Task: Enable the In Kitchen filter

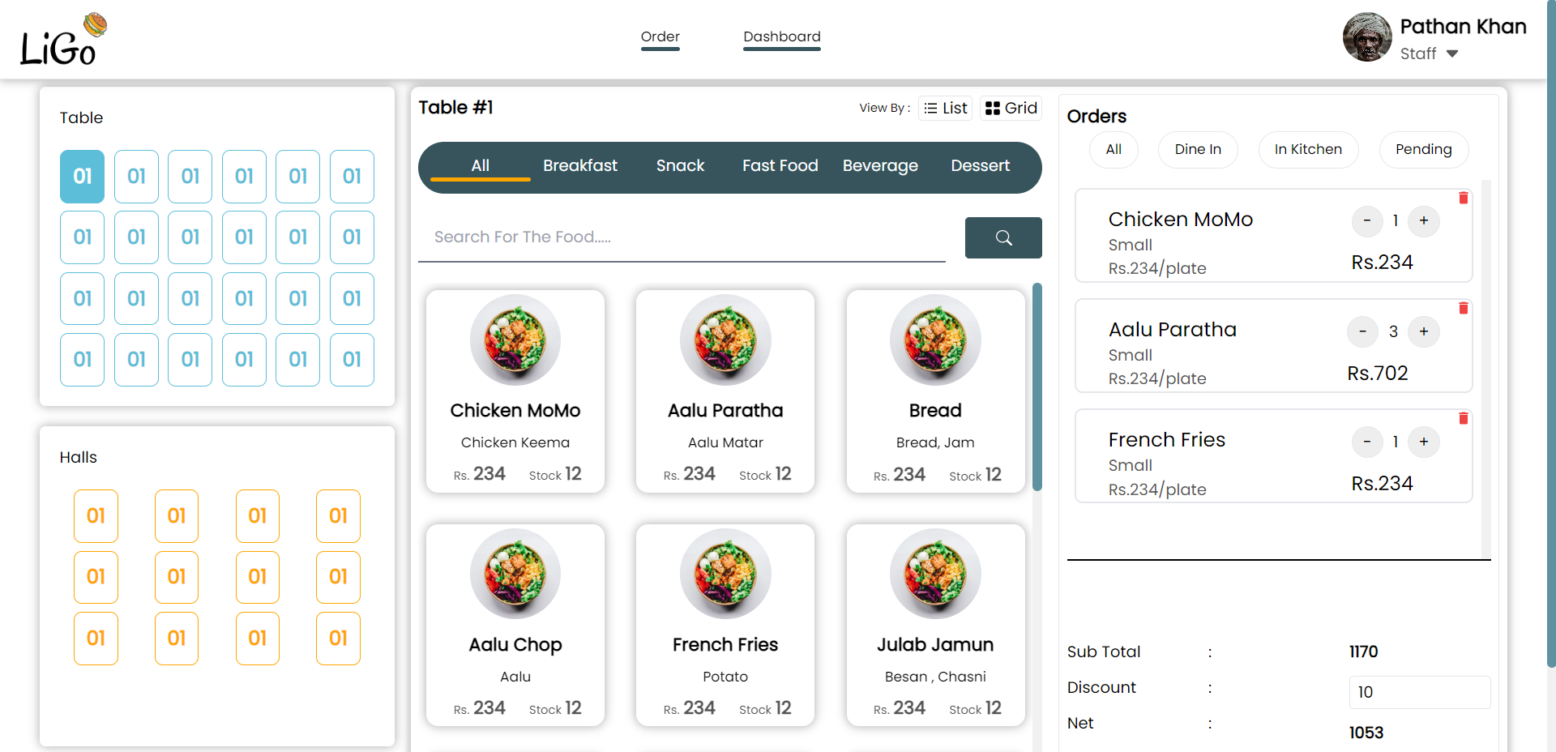Action: [1308, 149]
